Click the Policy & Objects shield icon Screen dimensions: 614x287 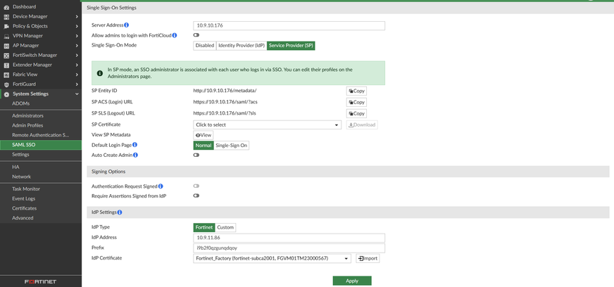[6, 26]
